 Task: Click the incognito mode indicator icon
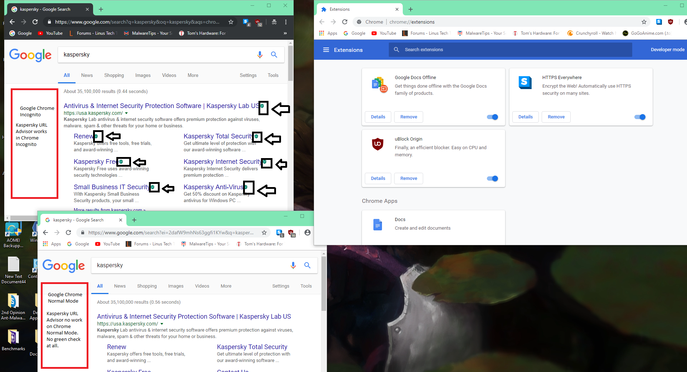pos(274,22)
